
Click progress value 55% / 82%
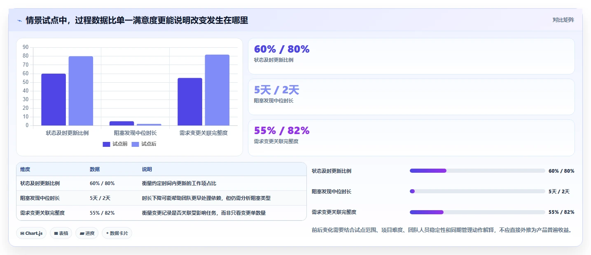pos(561,212)
